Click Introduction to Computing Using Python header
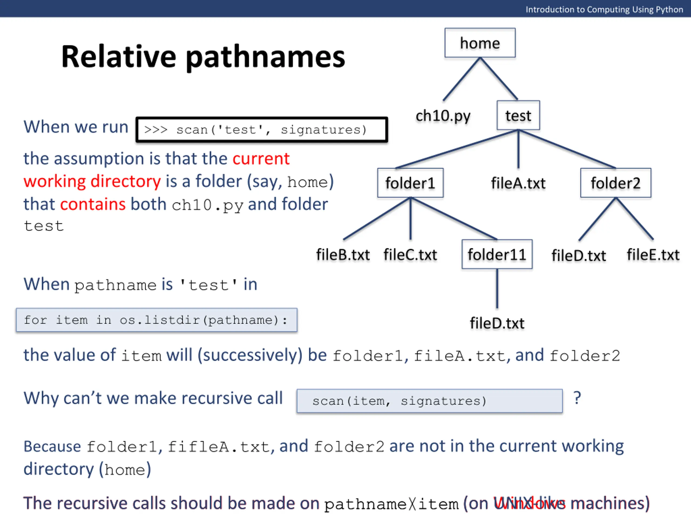The height and width of the screenshot is (518, 691). (x=604, y=9)
